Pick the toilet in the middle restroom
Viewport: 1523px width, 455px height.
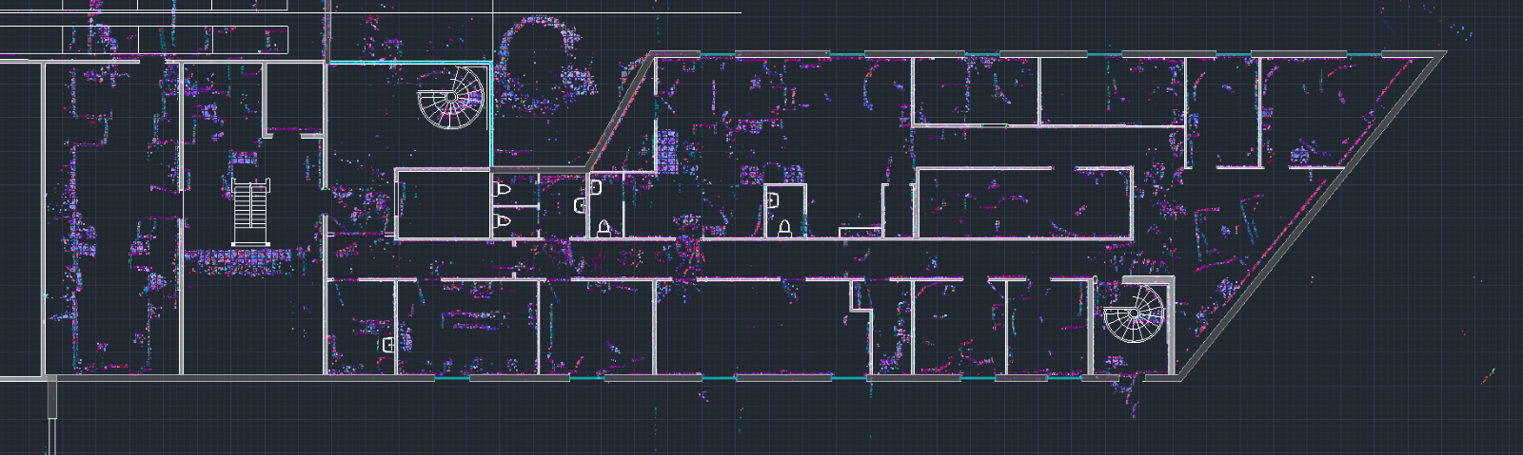603,228
